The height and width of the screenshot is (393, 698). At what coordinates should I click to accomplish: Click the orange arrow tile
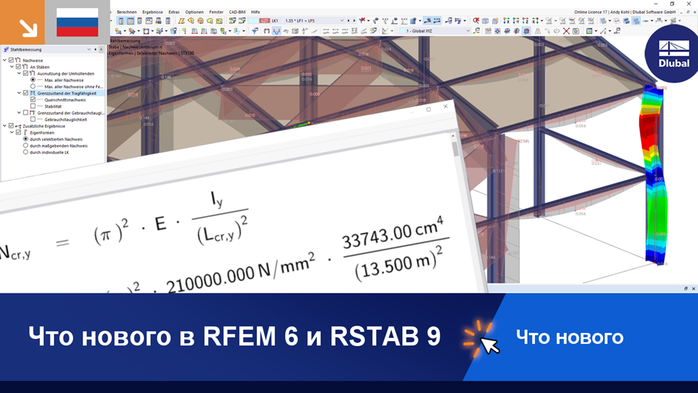pos(22,23)
